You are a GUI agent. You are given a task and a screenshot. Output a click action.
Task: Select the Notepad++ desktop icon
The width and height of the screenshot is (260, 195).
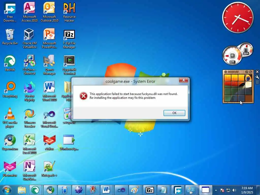click(50, 169)
